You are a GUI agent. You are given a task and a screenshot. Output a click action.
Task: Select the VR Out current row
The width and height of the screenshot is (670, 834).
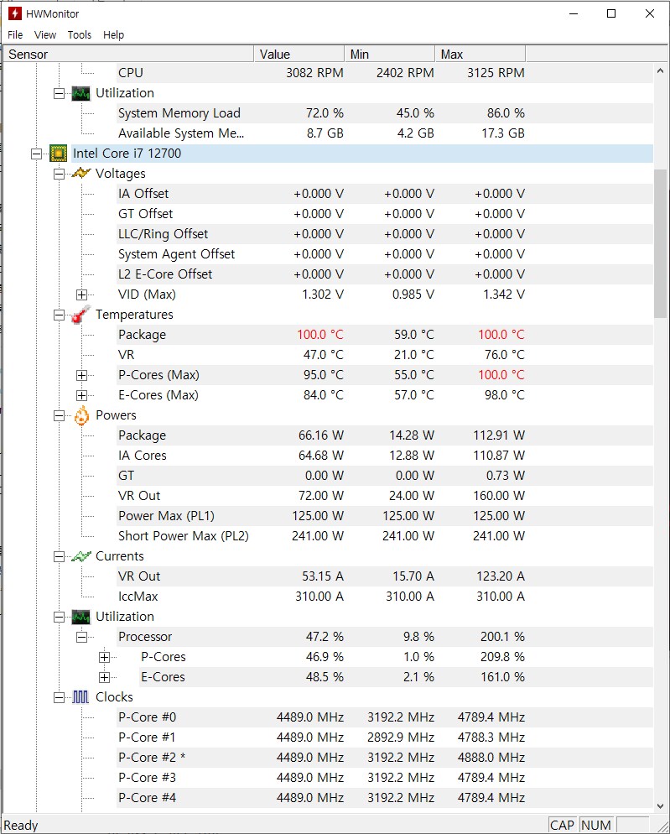coord(385,576)
